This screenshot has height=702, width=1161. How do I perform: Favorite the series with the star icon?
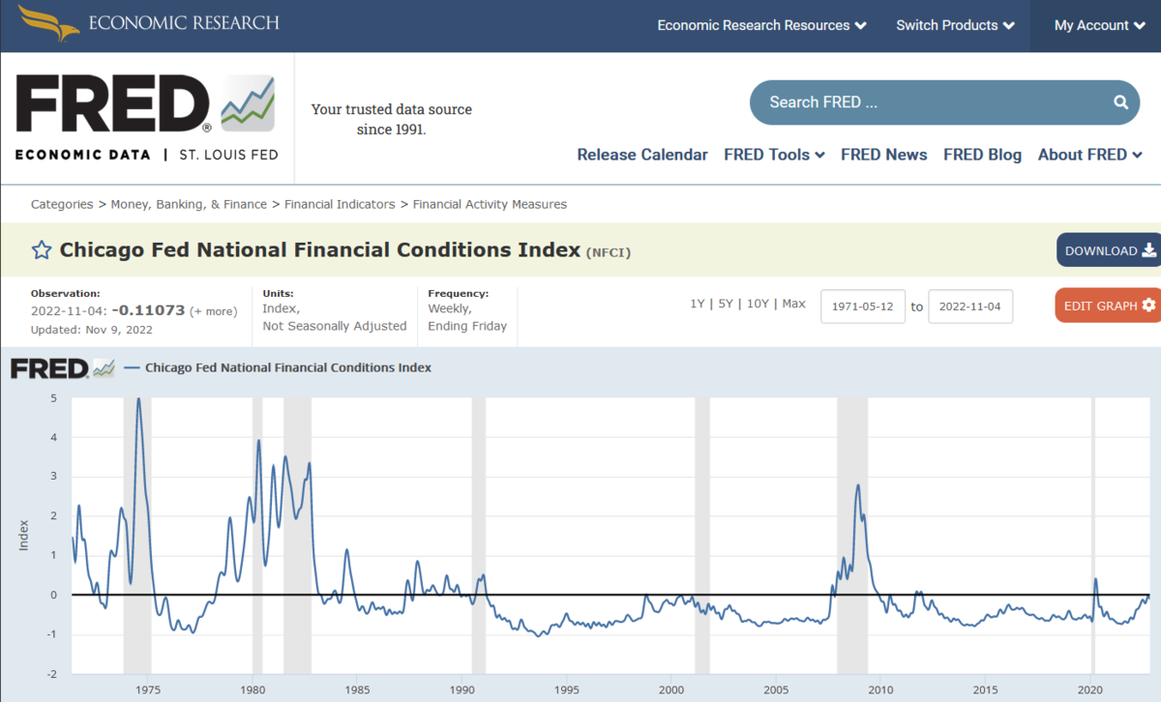pyautogui.click(x=42, y=250)
